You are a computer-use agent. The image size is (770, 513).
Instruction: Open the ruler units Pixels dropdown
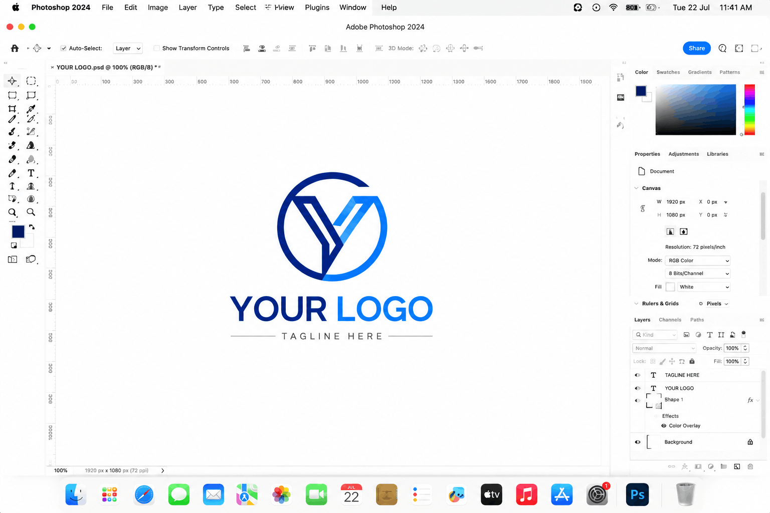click(717, 304)
